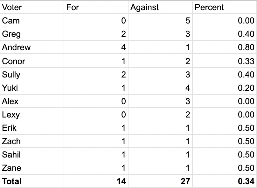Click the Sahil name cell

pos(32,155)
